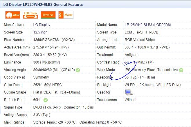
Task: Click the Without touchscreen value
Action: pos(130,100)
